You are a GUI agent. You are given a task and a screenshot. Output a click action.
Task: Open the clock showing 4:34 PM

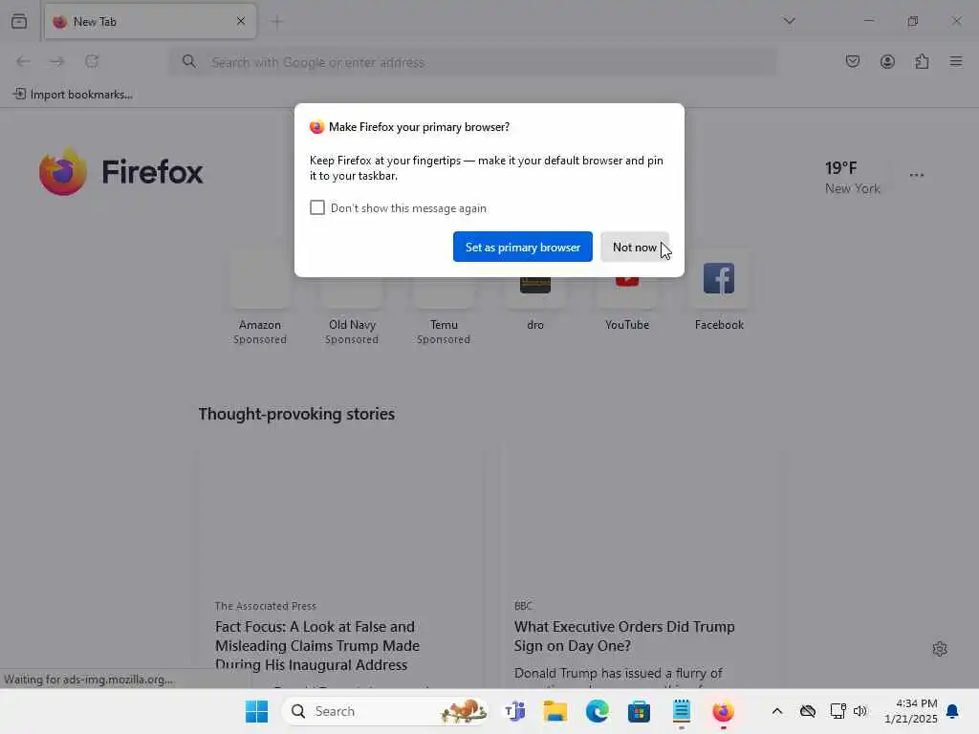click(910, 711)
